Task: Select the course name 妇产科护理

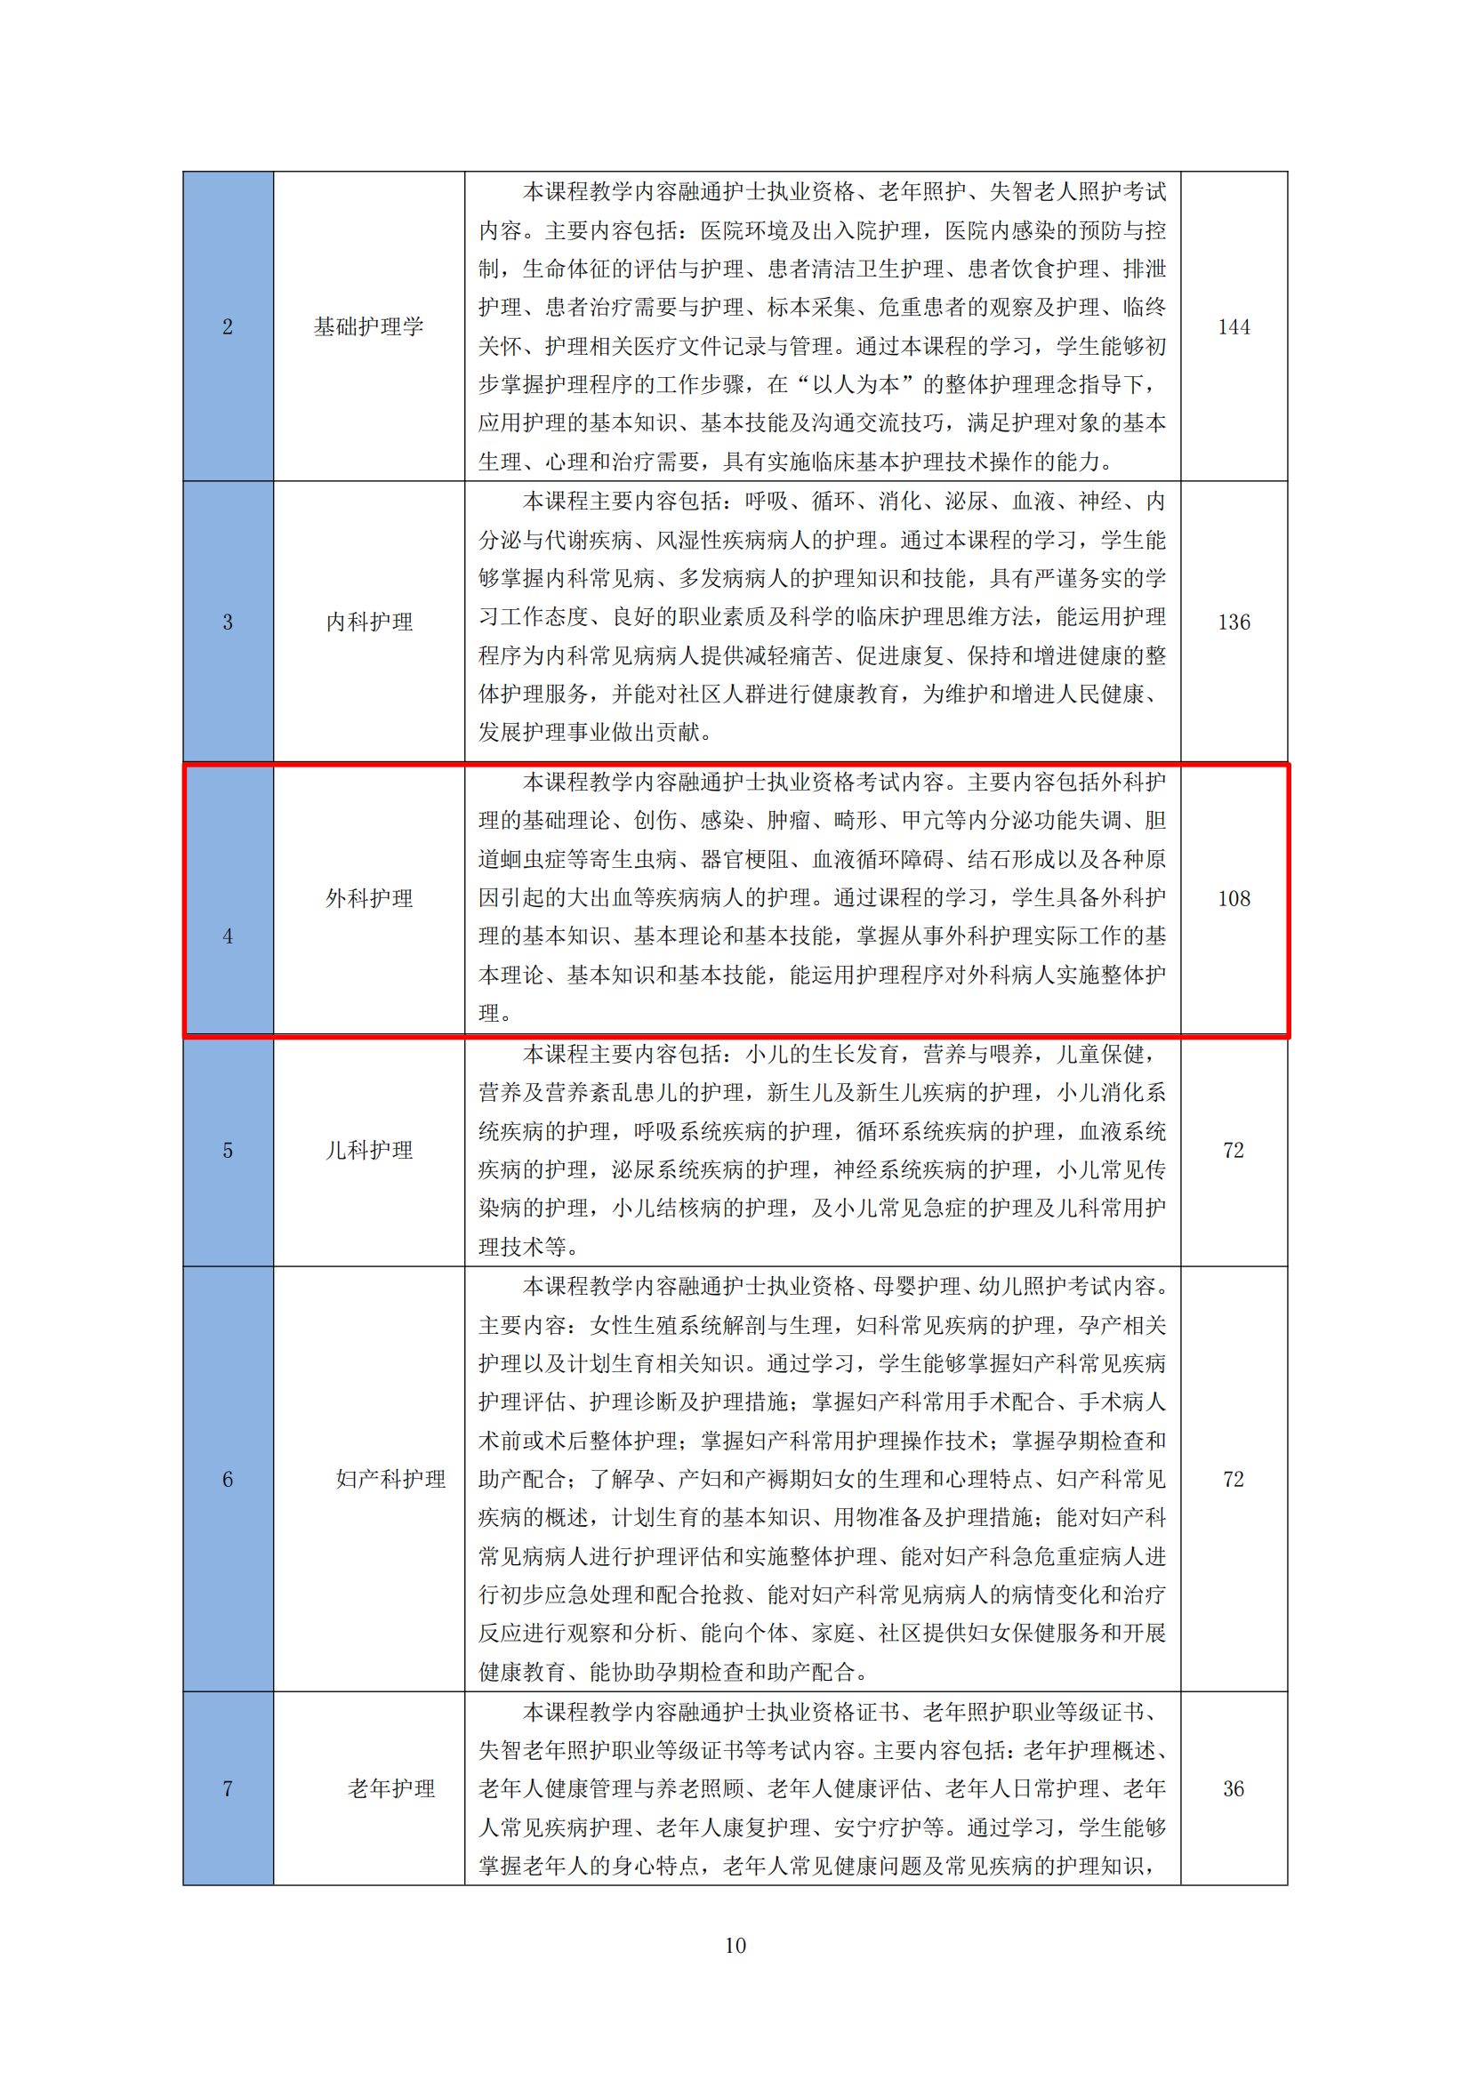Action: (390, 1479)
